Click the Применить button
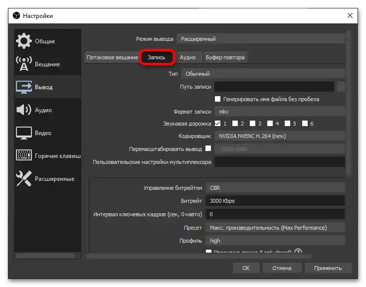The height and width of the screenshot is (287, 366). 328,268
